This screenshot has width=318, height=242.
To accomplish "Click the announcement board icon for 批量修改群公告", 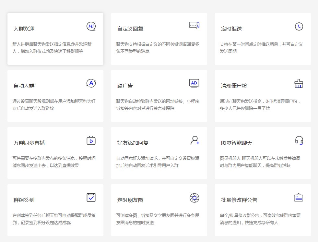I will [x=298, y=197].
